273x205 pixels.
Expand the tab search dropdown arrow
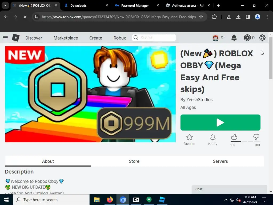(x=5, y=5)
